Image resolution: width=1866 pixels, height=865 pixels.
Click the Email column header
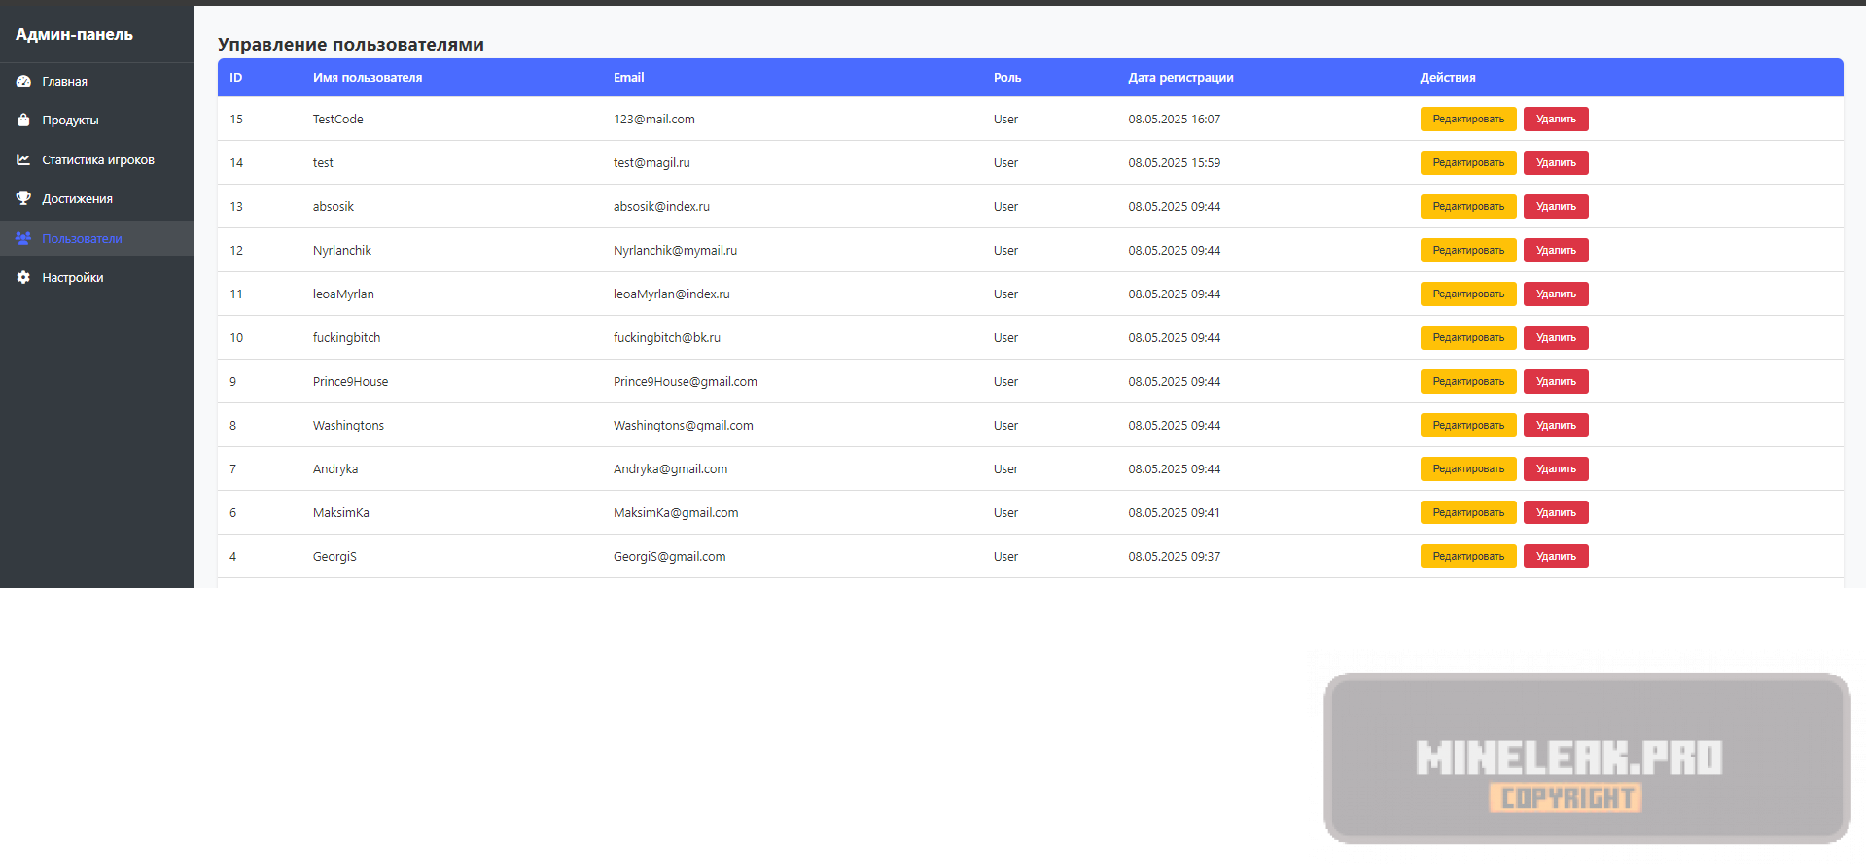click(x=629, y=78)
